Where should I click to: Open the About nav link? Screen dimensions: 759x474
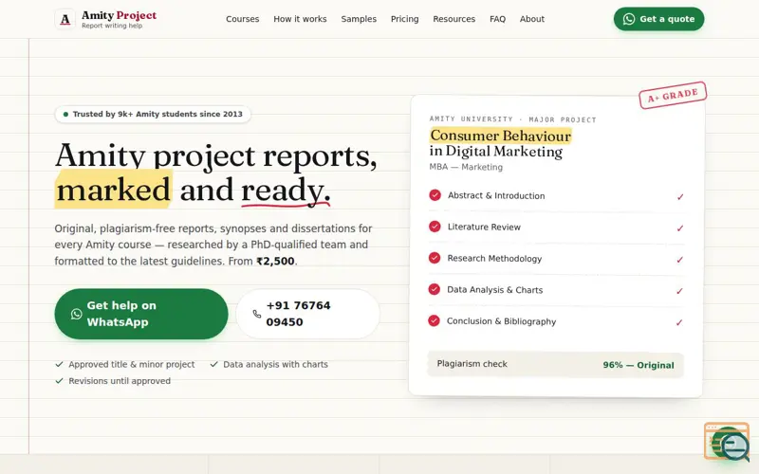pyautogui.click(x=532, y=19)
